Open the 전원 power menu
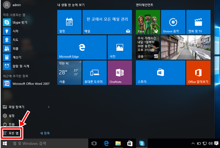Viewport: 220px width, 148px height. point(9,124)
